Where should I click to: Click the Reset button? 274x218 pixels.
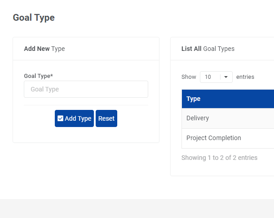click(x=106, y=118)
